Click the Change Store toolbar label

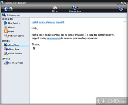[75, 11]
